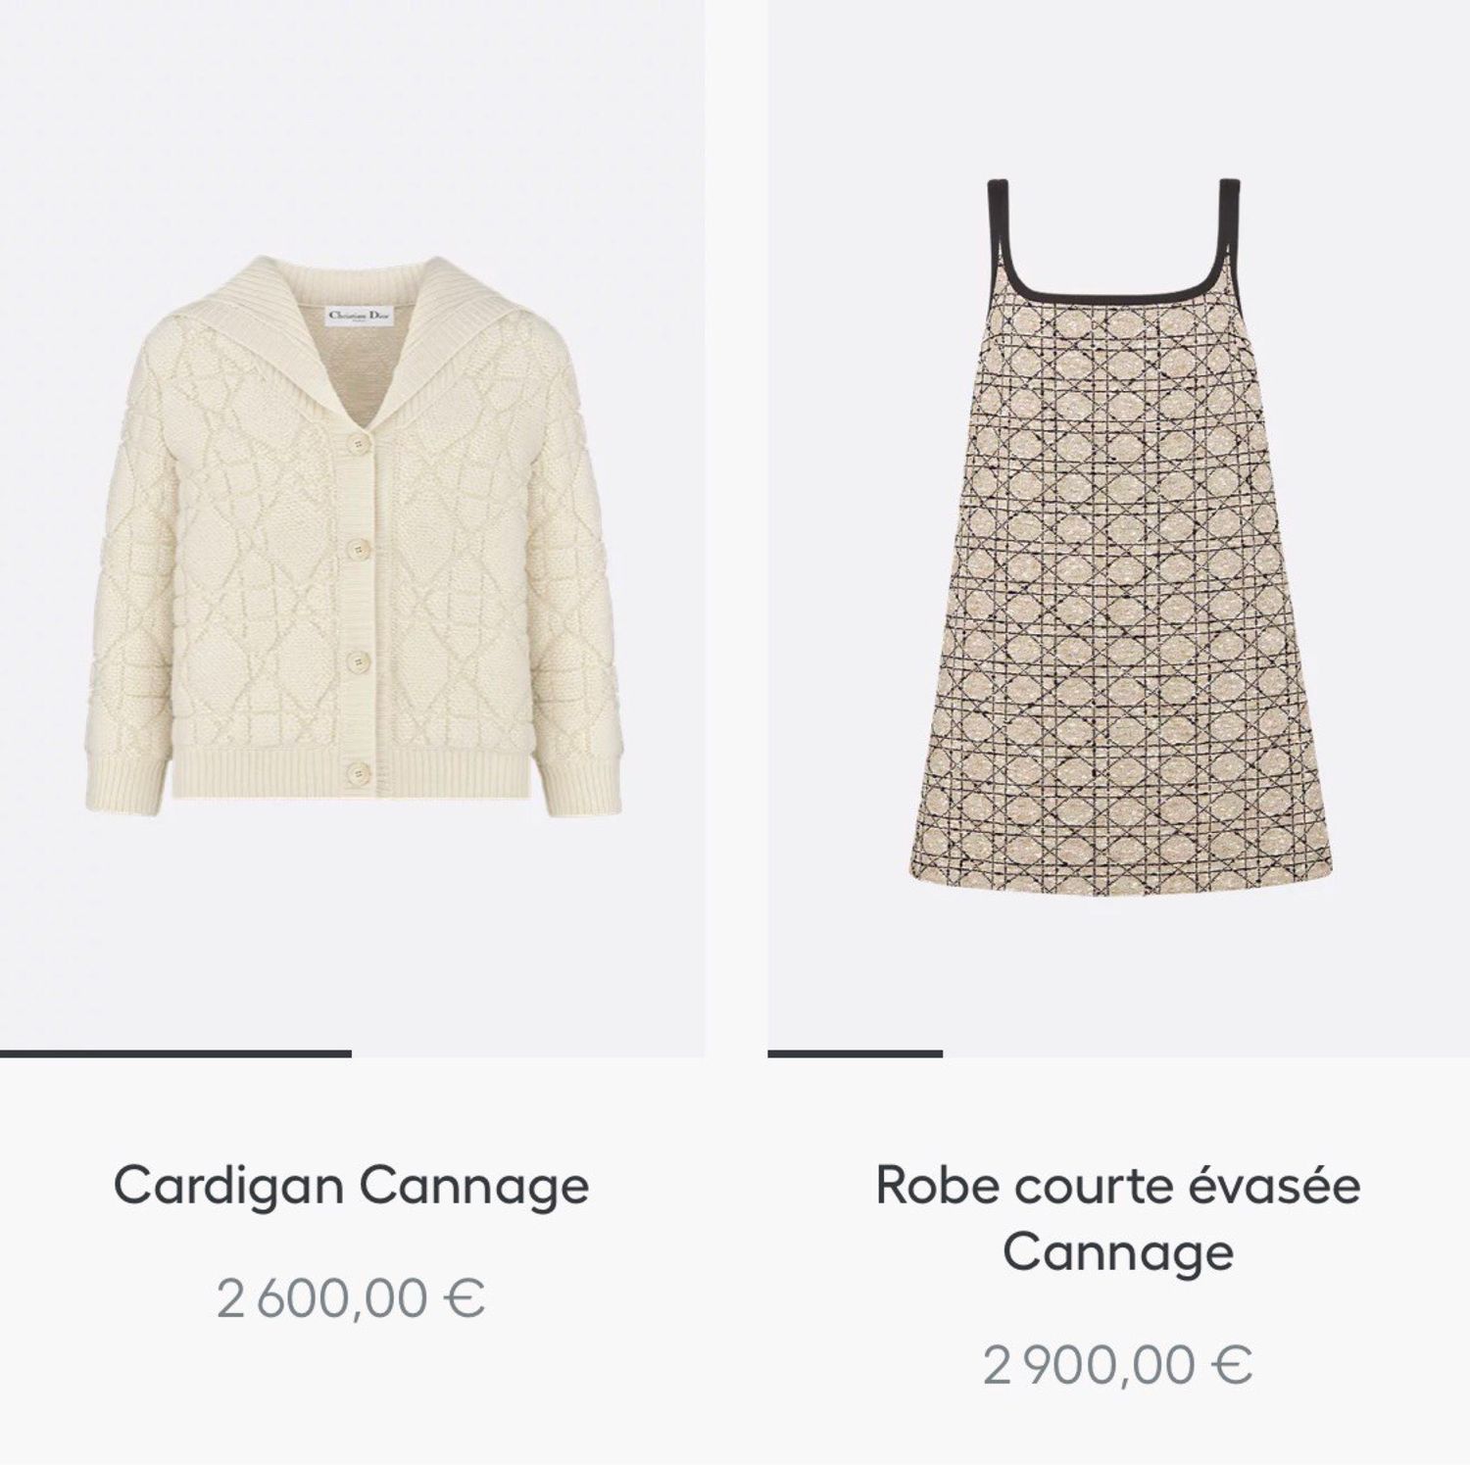Click the bottom hem of the Cannage dress
The height and width of the screenshot is (1465, 1470).
[x=1118, y=872]
